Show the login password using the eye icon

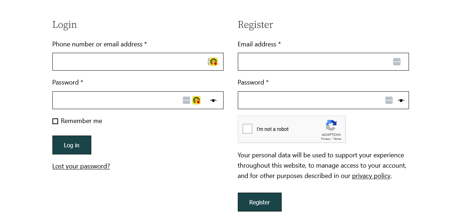tap(213, 100)
